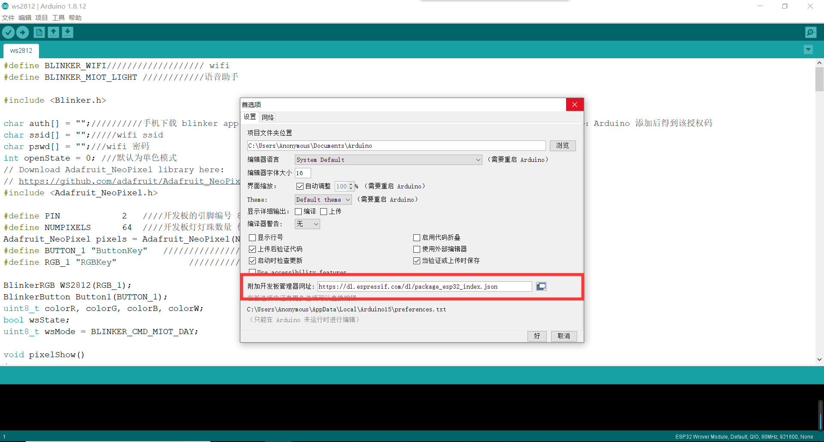The height and width of the screenshot is (442, 824).
Task: Click the Arduino app icon in title bar
Action: click(x=5, y=6)
